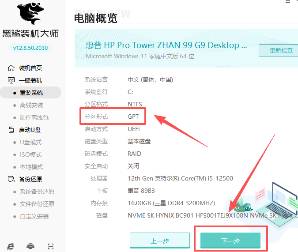298x252 pixels.
Task: Click the 备份还原 backup icon
Action: click(x=11, y=179)
